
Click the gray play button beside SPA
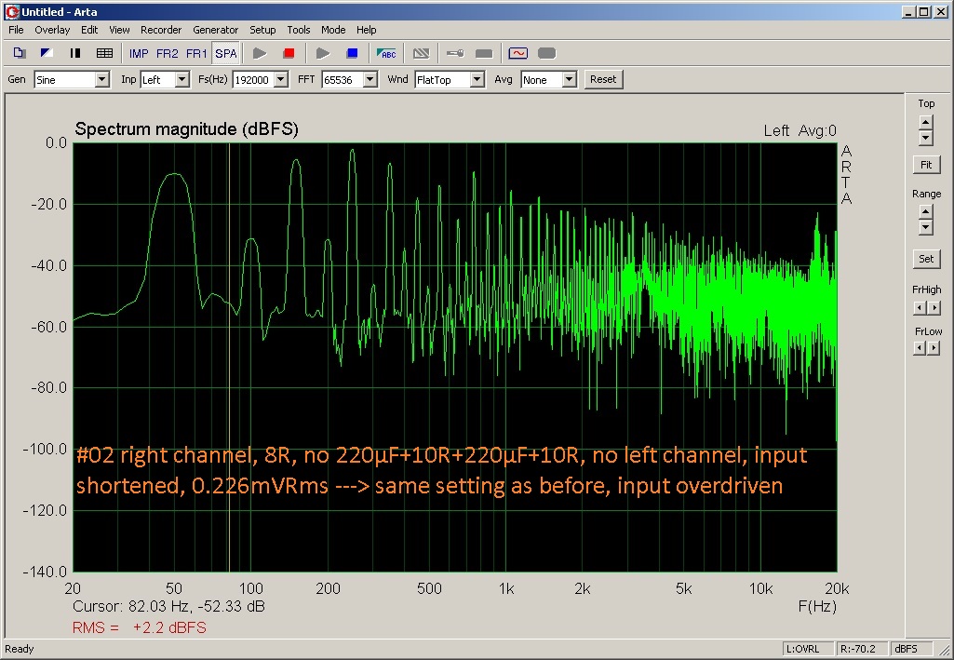coord(260,54)
